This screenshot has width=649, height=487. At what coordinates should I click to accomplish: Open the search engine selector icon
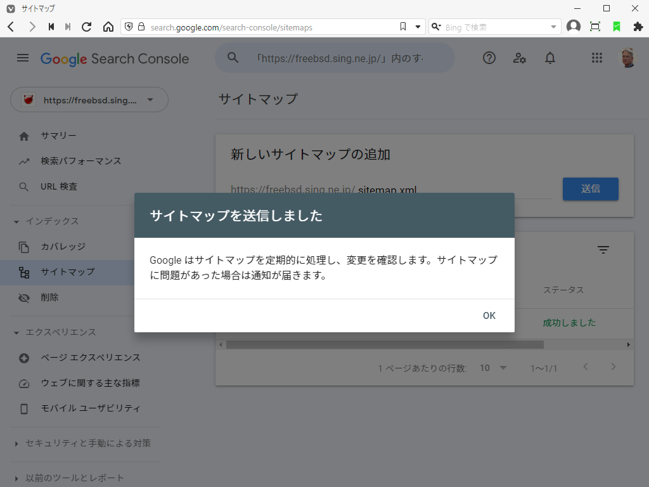[x=436, y=27]
